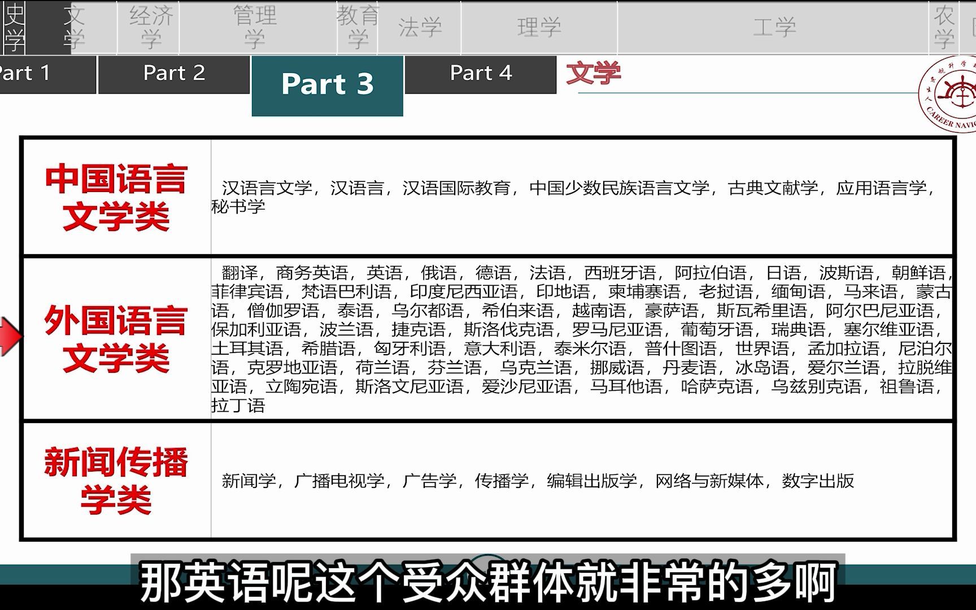Screen dimensions: 976x610
Task: Click the 新闻传播学类 row heading
Action: pos(116,481)
